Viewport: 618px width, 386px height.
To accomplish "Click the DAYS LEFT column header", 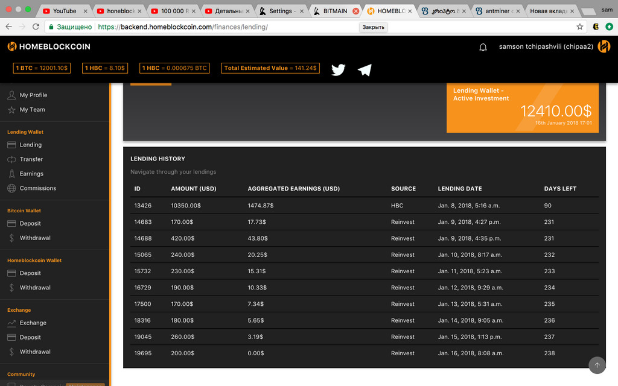I will 560,189.
